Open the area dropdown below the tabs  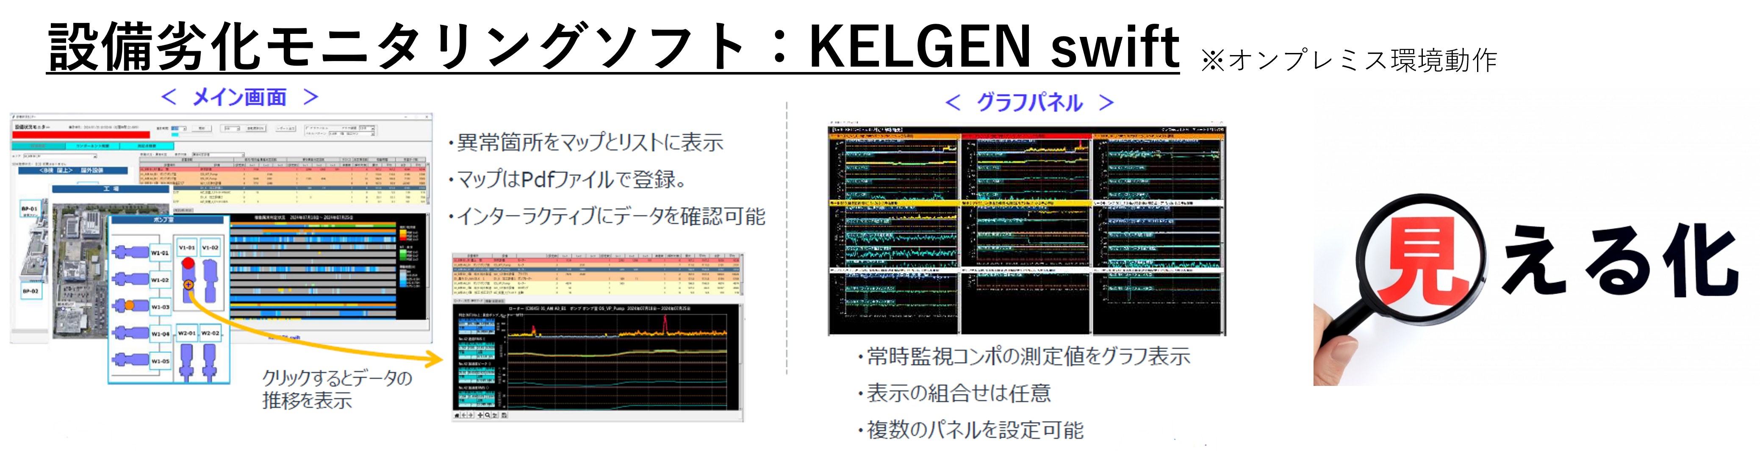60,156
